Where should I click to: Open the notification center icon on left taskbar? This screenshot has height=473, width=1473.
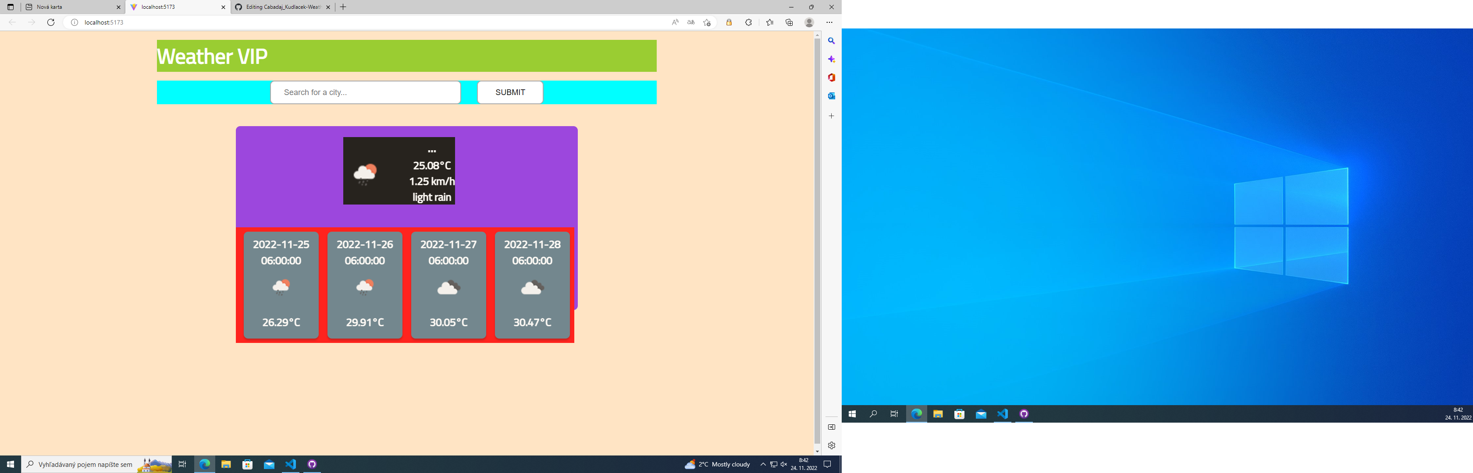tap(827, 464)
